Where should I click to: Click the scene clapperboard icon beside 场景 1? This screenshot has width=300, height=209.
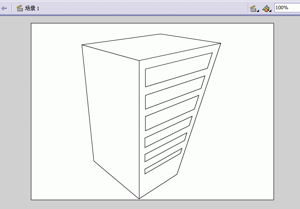[x=20, y=8]
